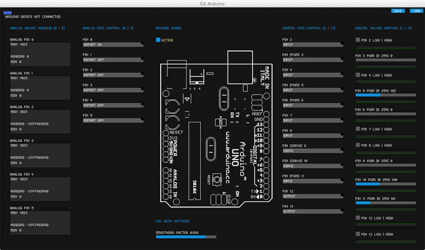Click the SAVE button

[398, 11]
